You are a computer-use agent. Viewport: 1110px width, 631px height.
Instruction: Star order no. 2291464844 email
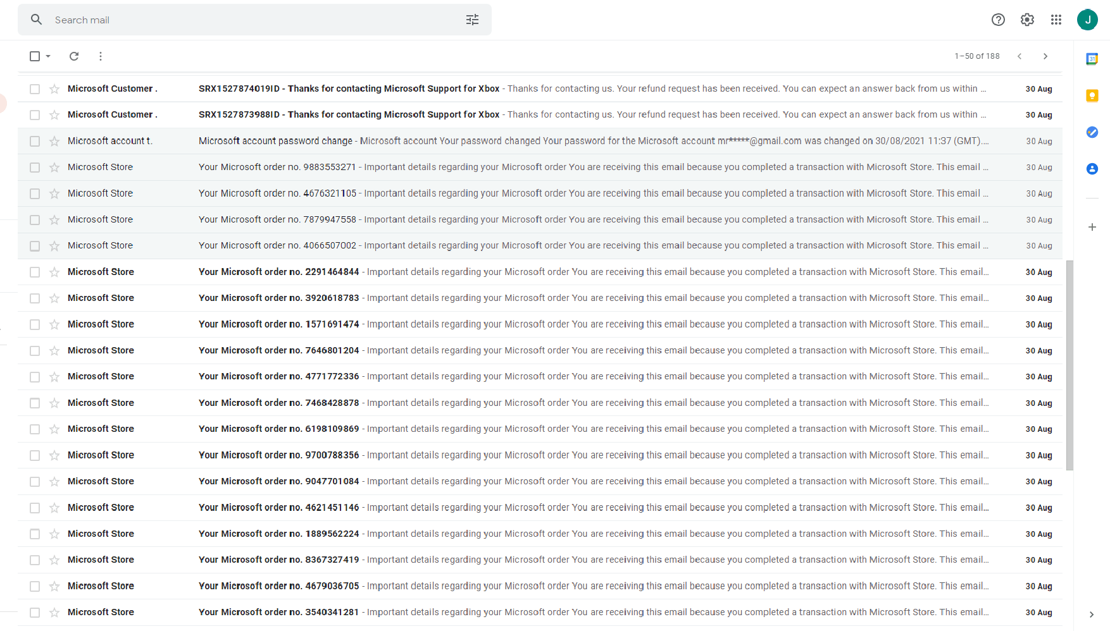pyautogui.click(x=54, y=273)
